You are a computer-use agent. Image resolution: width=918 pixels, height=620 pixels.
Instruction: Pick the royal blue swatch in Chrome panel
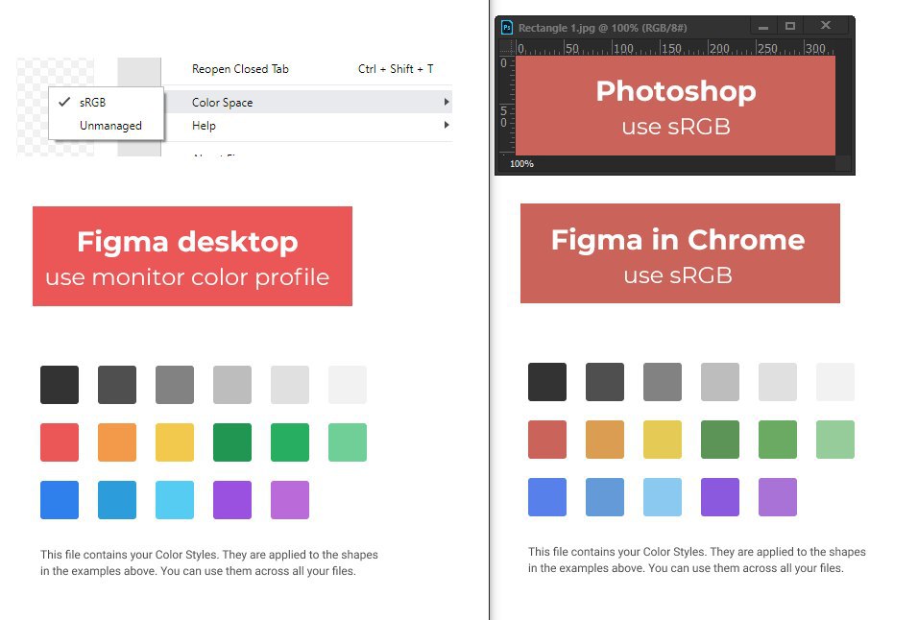pyautogui.click(x=547, y=497)
